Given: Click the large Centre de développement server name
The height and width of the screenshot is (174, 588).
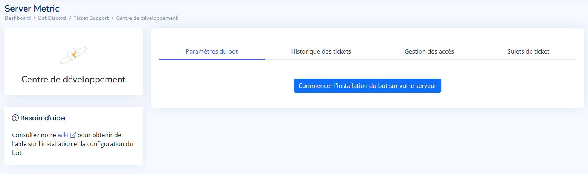Looking at the screenshot, I should [73, 79].
